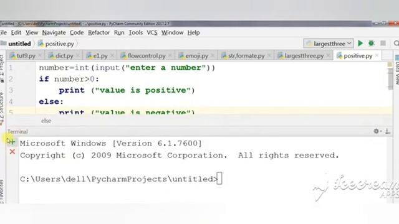Viewport: 399px width, 224px height.
Task: Open terminal settings gear icon
Action: pyautogui.click(x=377, y=131)
